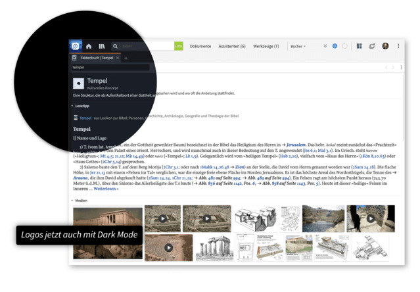
Task: Expand the toolbar overflow chevrons
Action: point(325,46)
